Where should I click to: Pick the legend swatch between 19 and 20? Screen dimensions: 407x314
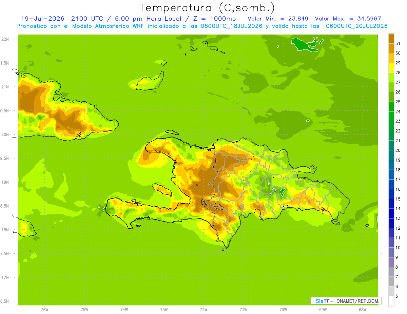391,155
